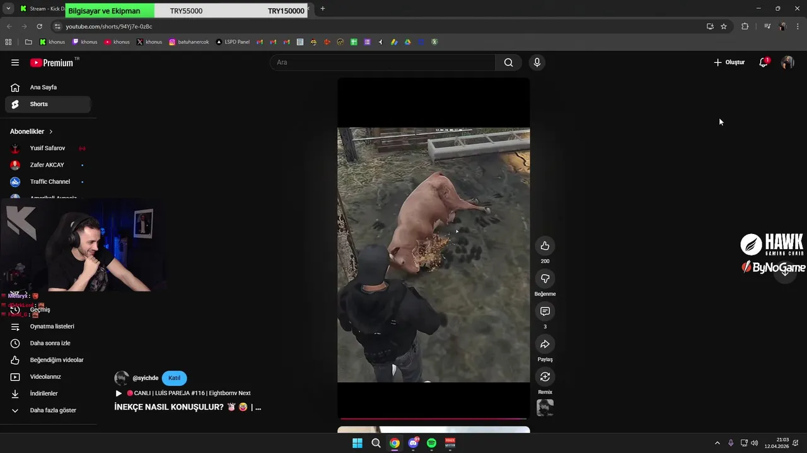Click the Remix icon

(545, 377)
